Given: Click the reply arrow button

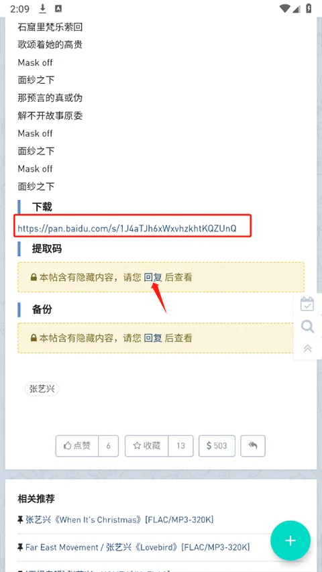Looking at the screenshot, I should (x=253, y=446).
